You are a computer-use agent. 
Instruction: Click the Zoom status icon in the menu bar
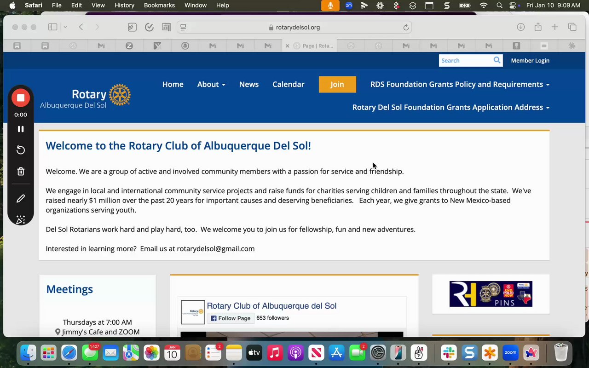tap(348, 6)
